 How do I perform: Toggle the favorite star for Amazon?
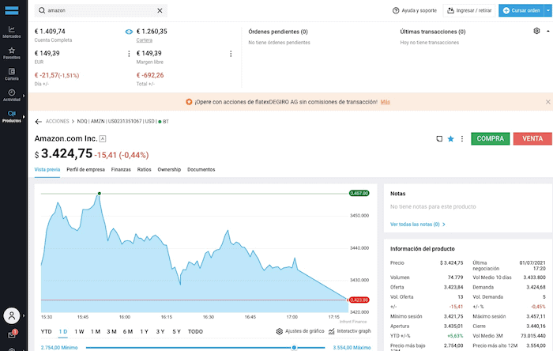click(451, 138)
